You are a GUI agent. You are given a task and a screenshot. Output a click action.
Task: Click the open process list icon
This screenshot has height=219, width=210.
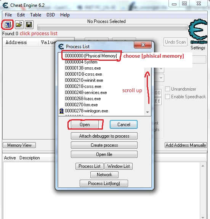(8, 25)
